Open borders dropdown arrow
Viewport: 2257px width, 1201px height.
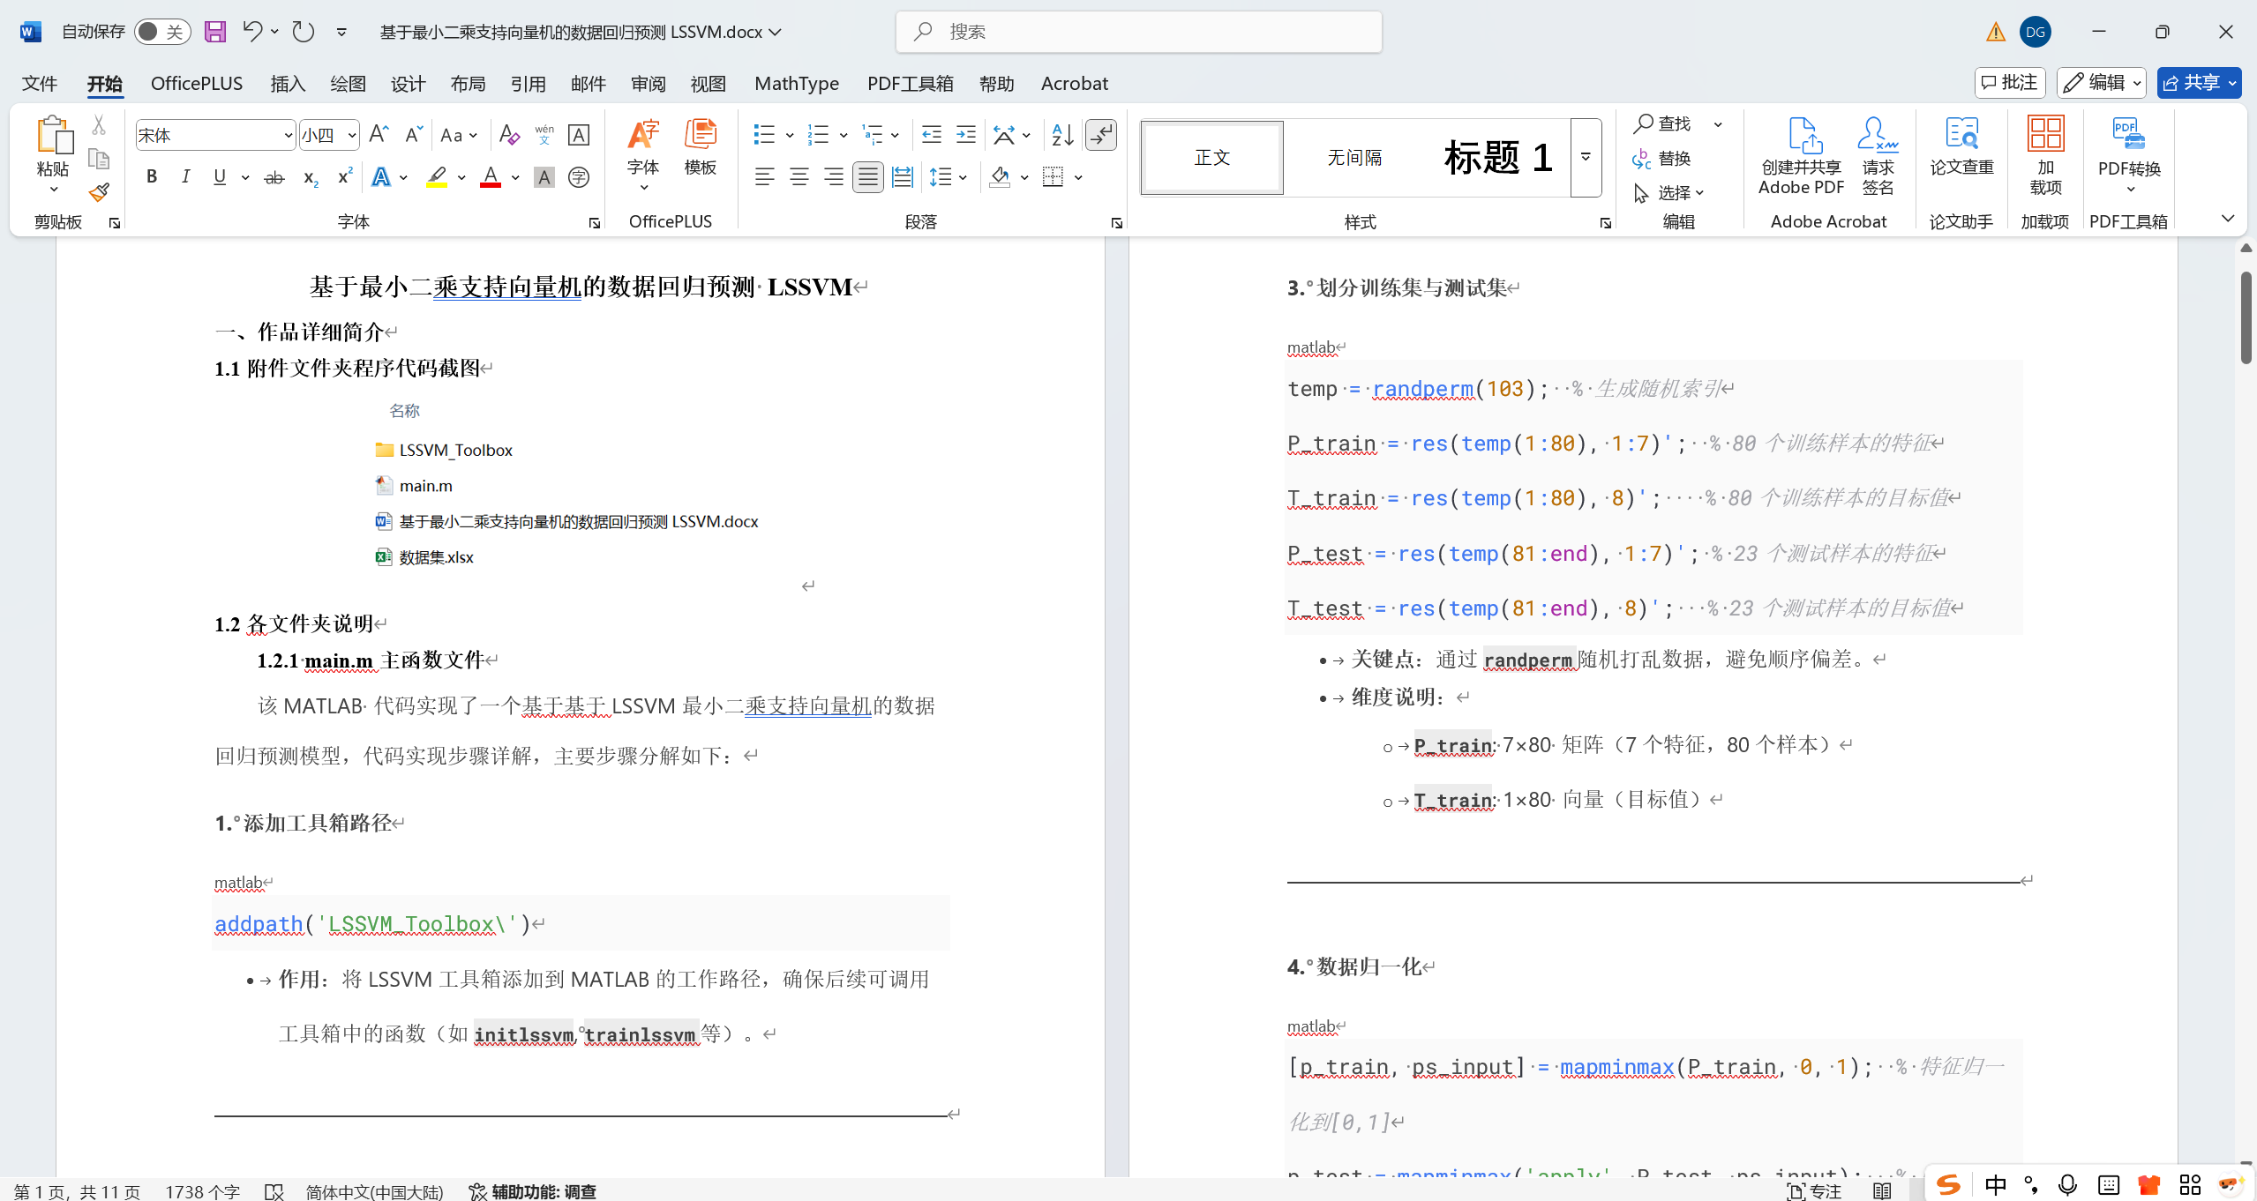pyautogui.click(x=1078, y=177)
